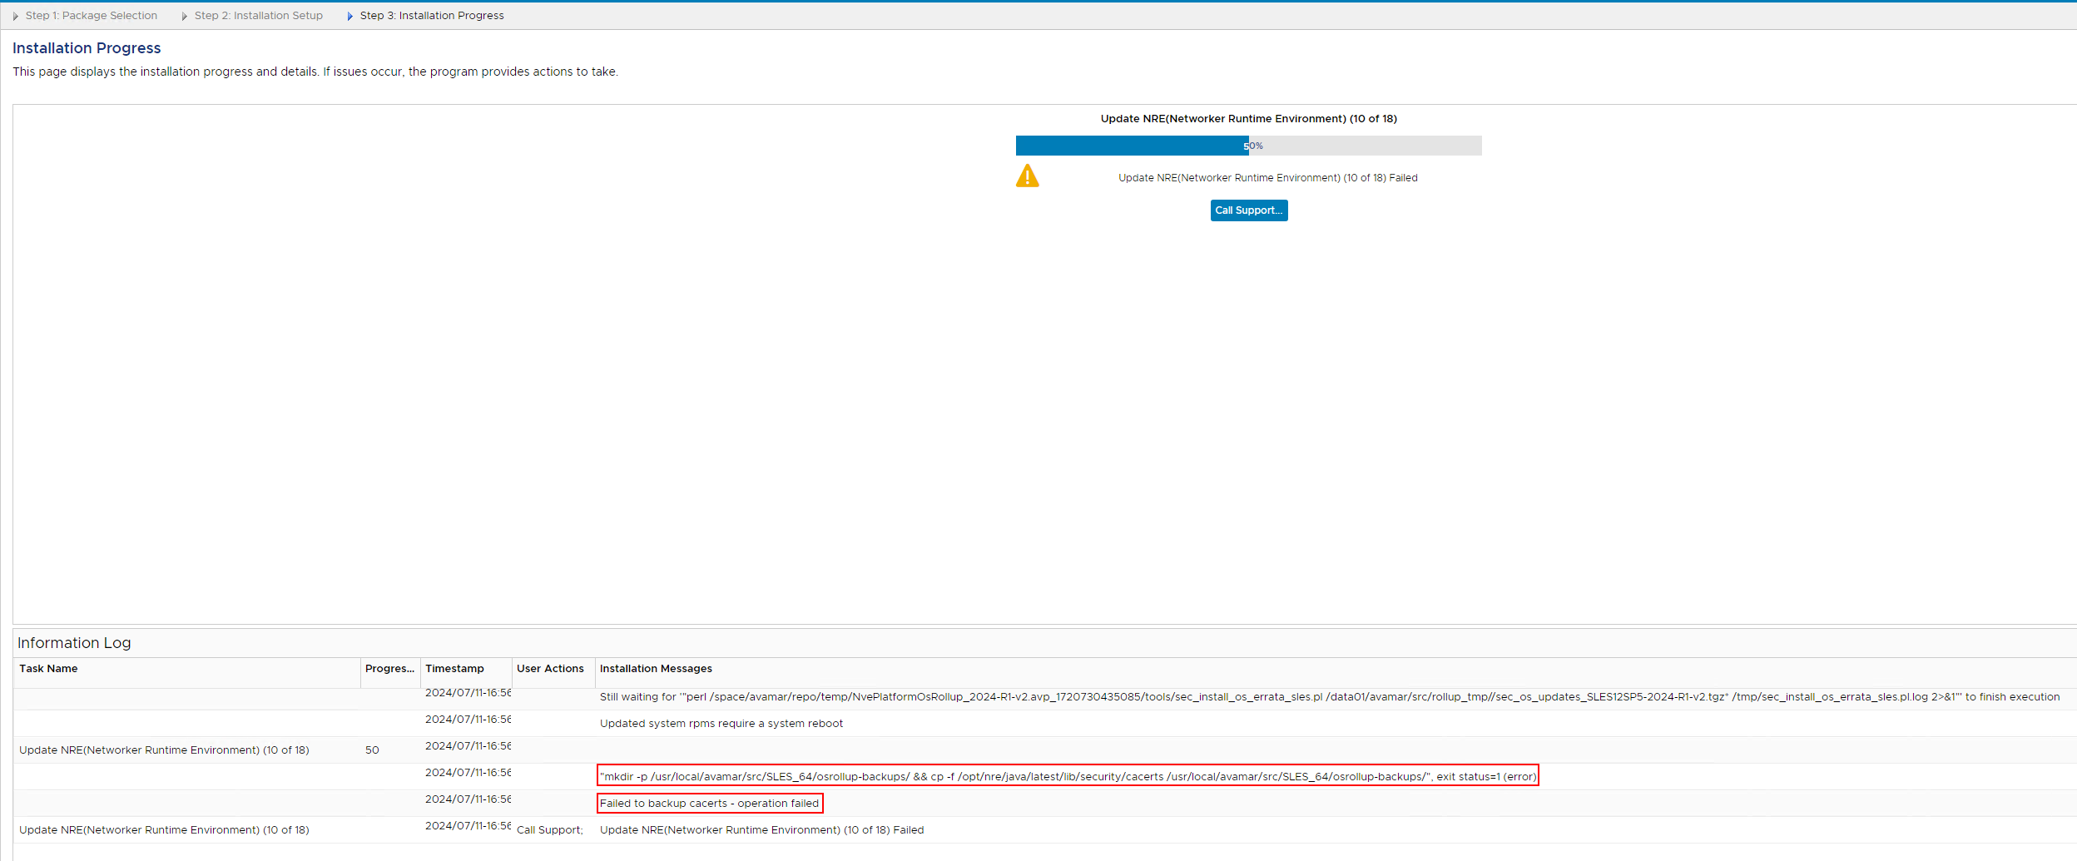Select the 'Failed to backup cacerts' message
This screenshot has width=2077, height=861.
point(709,803)
